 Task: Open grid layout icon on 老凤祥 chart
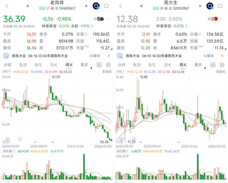click(99, 65)
